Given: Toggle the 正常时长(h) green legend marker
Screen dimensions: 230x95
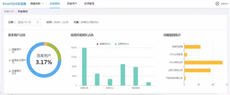Looking at the screenshot, I should (116, 44).
